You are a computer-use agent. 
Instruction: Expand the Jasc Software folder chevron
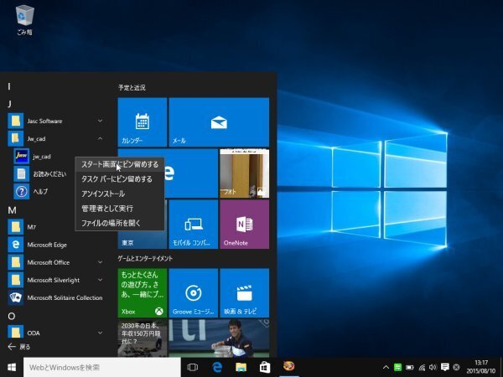[x=100, y=121]
